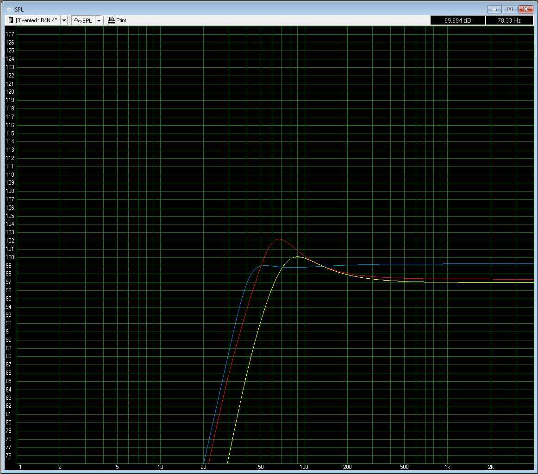The height and width of the screenshot is (474, 538).
Task: Click the 20 Hz label on frequency axis
Action: tap(204, 467)
